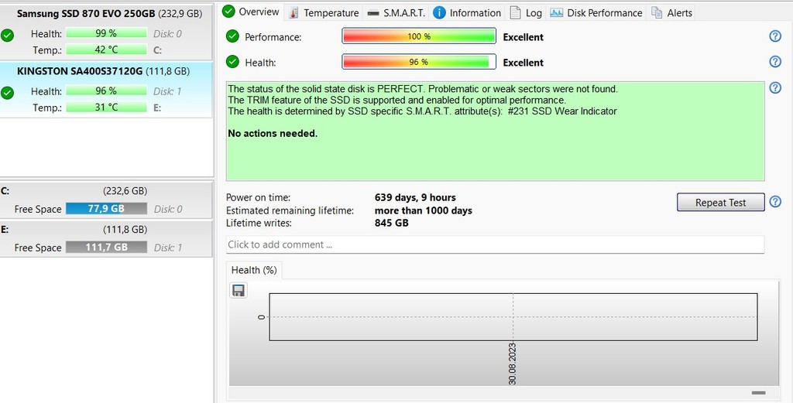
Task: Click the 'Disk: 1' label beside KINGSTON health
Action: click(167, 91)
